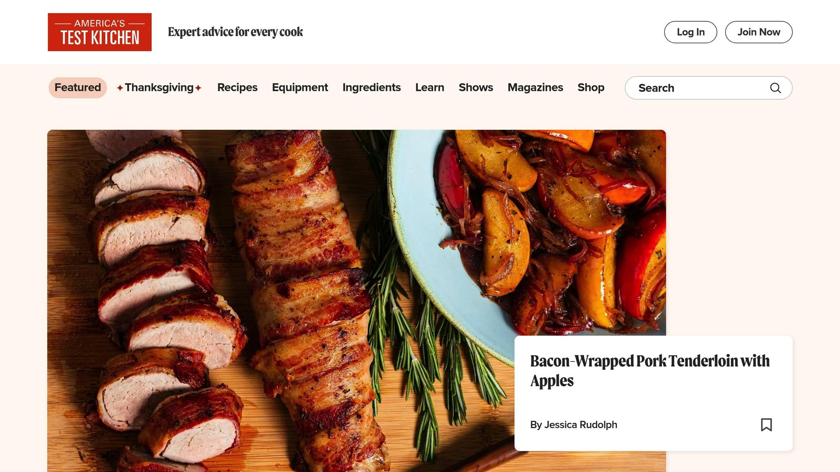Click the star left of Thanksgiving
This screenshot has width=840, height=472.
pyautogui.click(x=120, y=88)
